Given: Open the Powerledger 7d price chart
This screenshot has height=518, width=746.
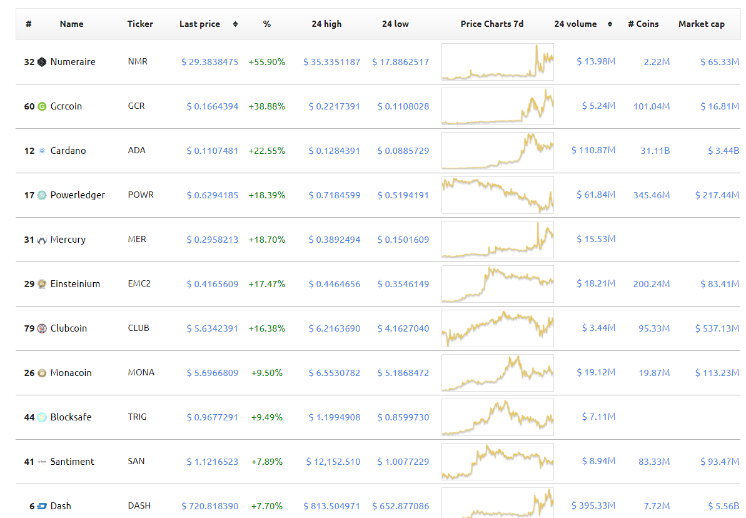Looking at the screenshot, I should [x=498, y=195].
